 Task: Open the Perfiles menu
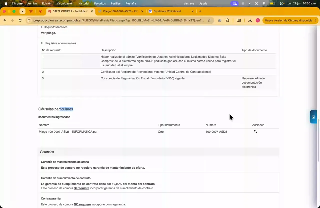coord(115,4)
